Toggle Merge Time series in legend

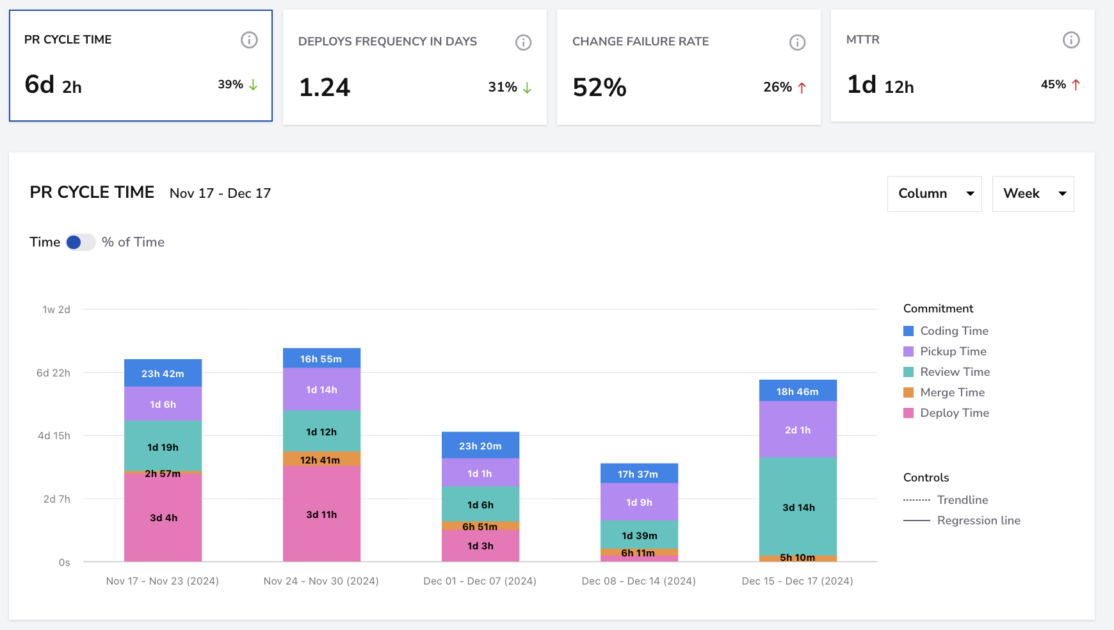tap(944, 392)
